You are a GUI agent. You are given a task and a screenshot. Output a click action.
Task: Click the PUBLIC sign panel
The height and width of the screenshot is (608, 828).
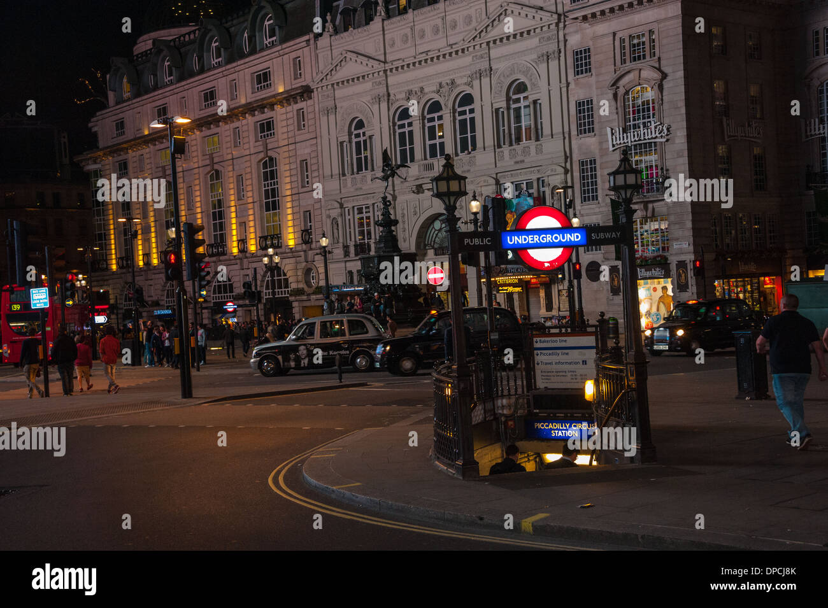(x=477, y=241)
